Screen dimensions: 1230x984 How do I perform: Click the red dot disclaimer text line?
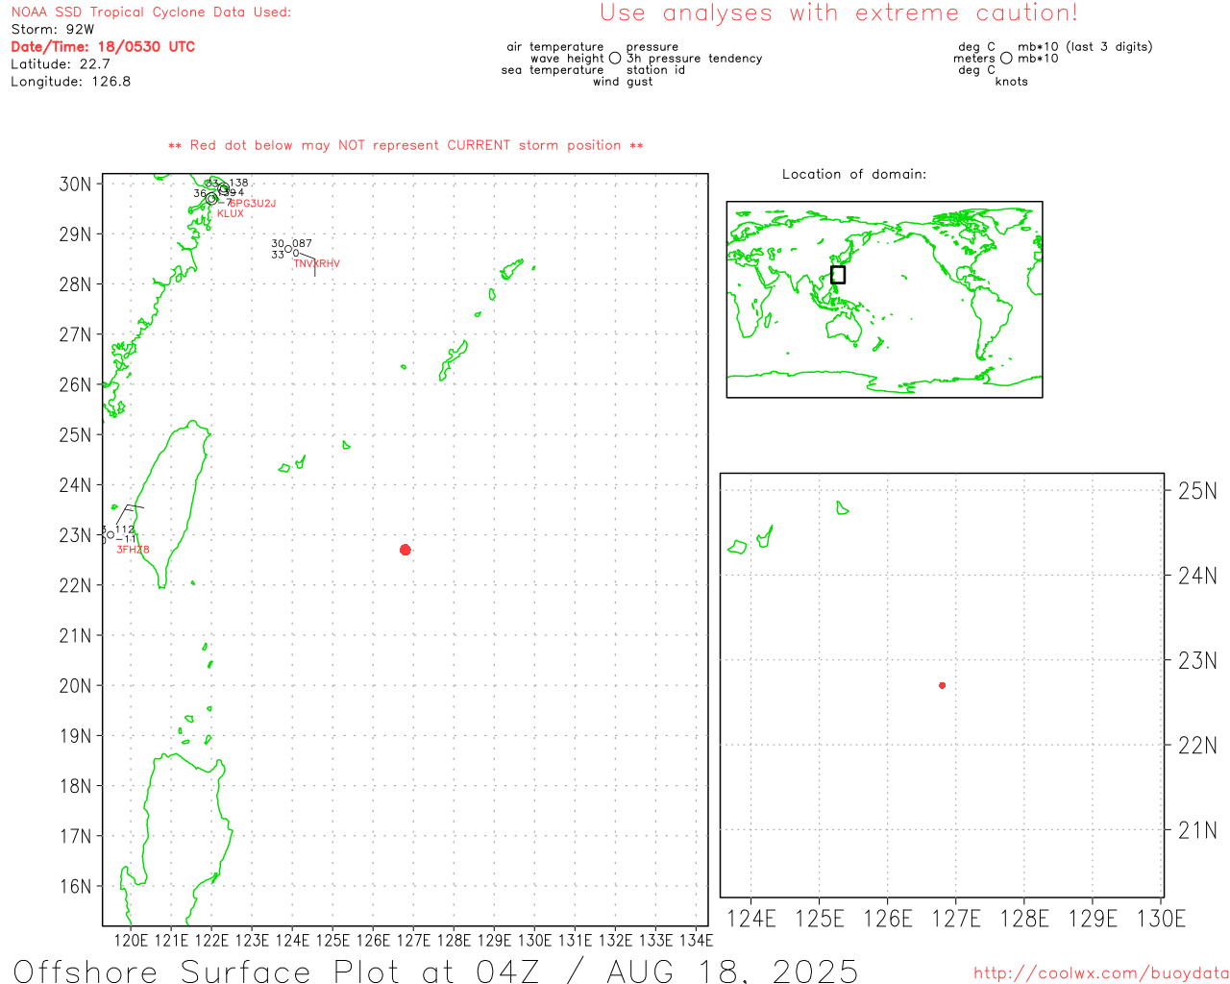point(406,145)
